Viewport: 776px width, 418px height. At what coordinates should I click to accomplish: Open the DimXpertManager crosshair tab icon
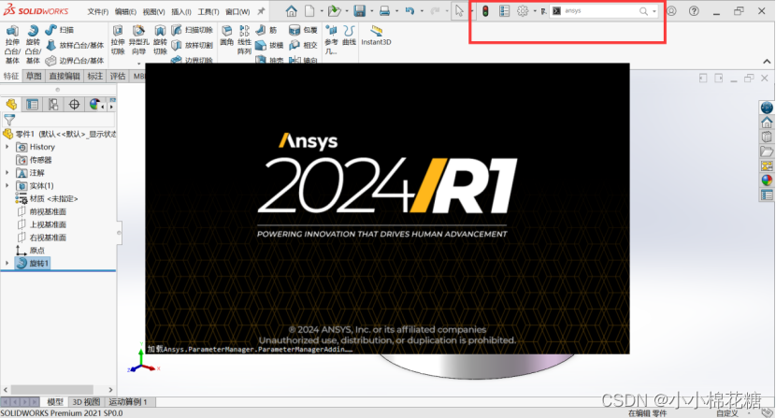tap(74, 105)
